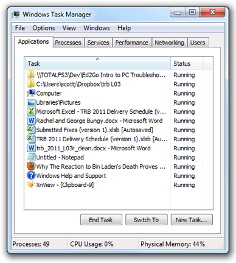Click the Windows Help and Support icon
The height and width of the screenshot is (263, 236).
[x=31, y=175]
